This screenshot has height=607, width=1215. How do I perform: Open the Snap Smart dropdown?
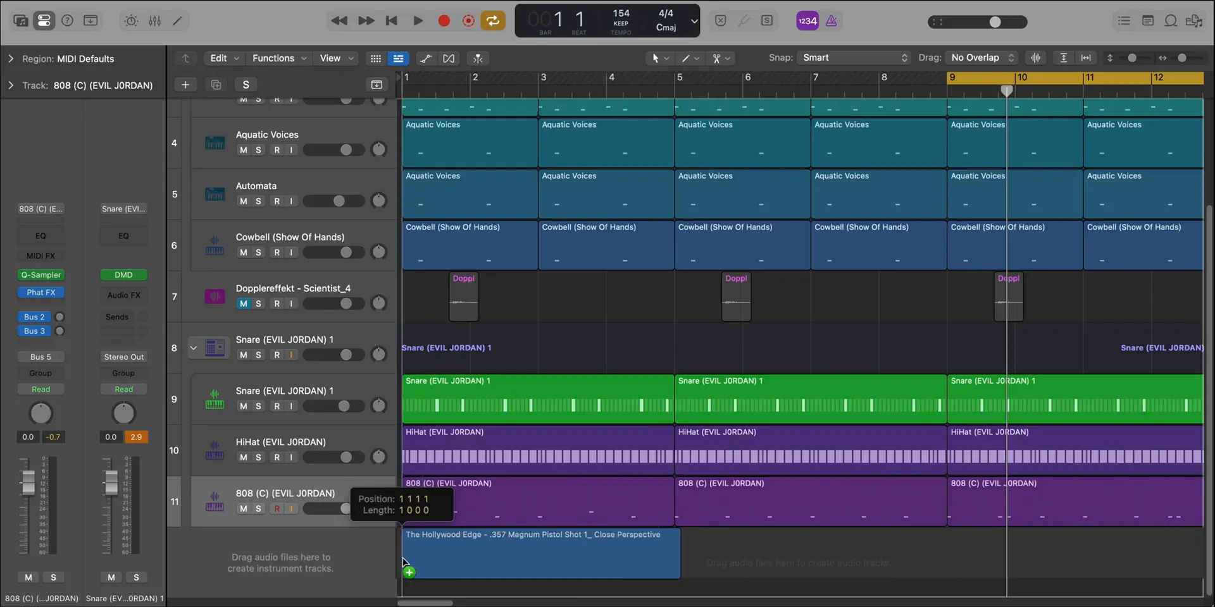coord(854,58)
